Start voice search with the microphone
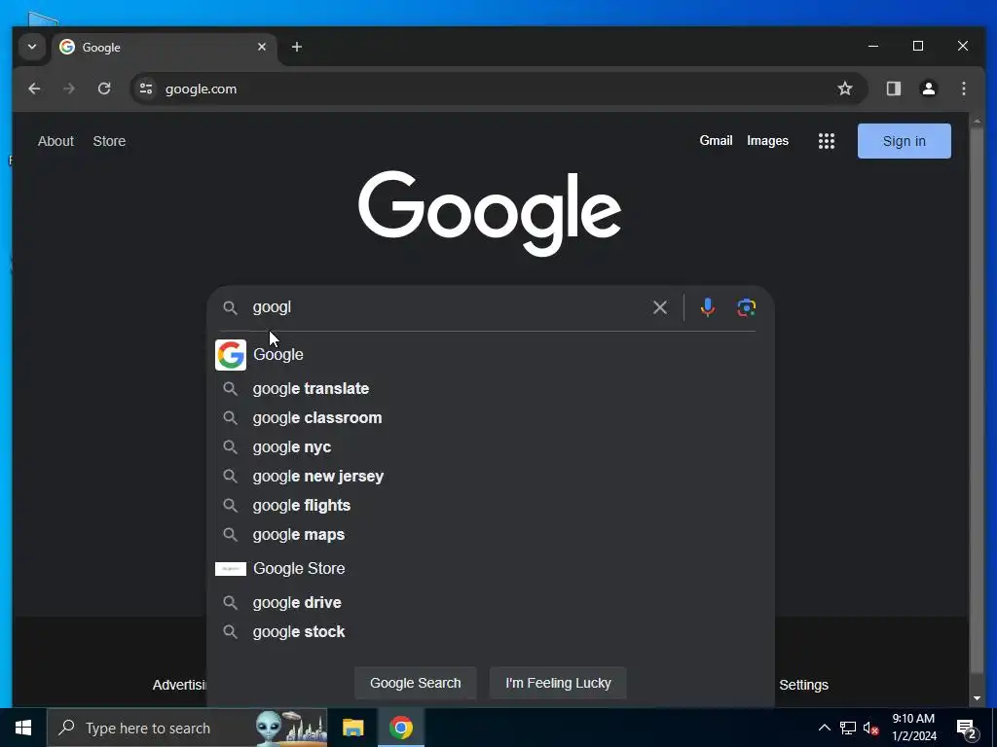Image resolution: width=997 pixels, height=747 pixels. 707,307
